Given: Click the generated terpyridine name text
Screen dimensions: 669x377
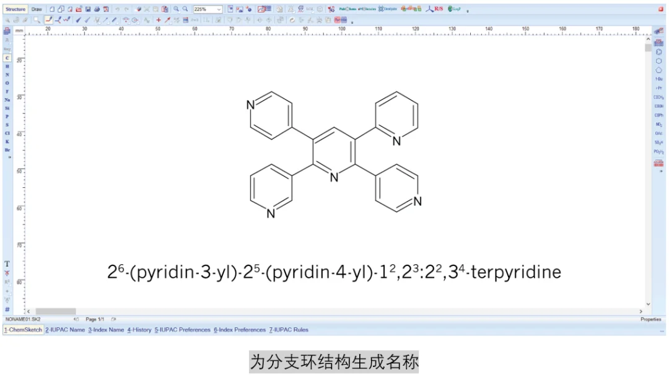Looking at the screenshot, I should [x=334, y=272].
